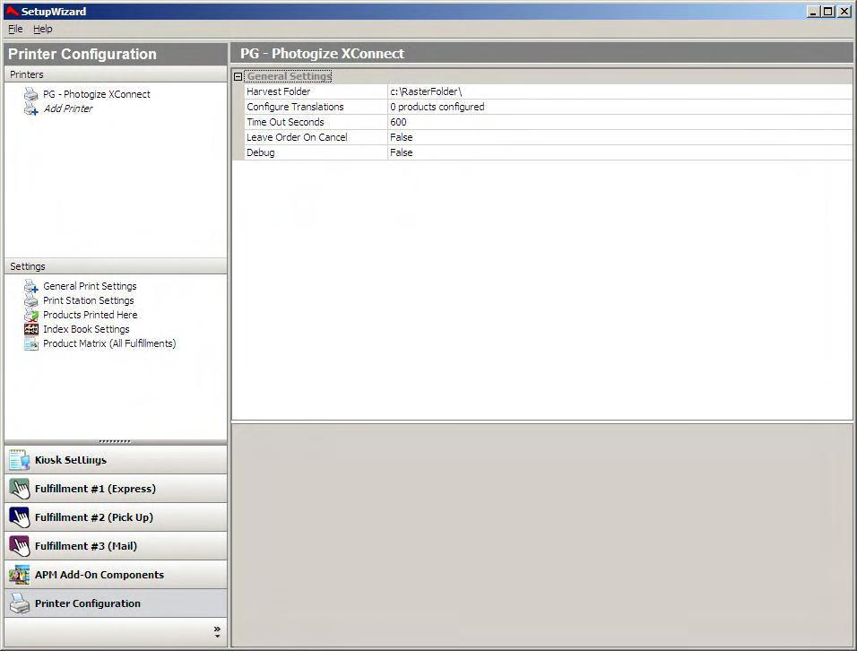This screenshot has height=651, width=857.
Task: Select the Printer Configuration nav button
Action: (x=116, y=603)
